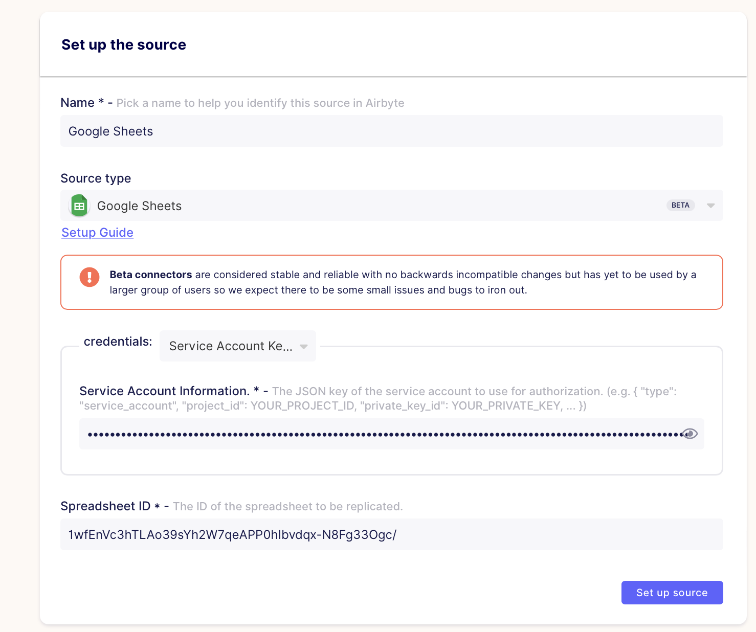Screen dimensions: 756x632
Task: Expand Source type using the arrow
Action: tap(710, 206)
